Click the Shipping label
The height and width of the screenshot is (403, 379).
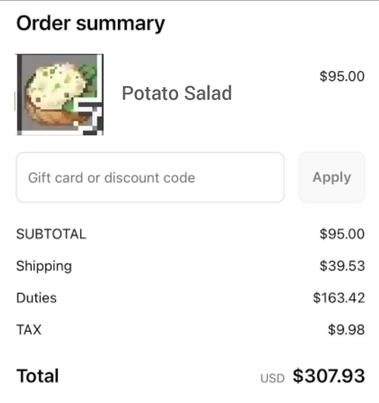coord(44,266)
